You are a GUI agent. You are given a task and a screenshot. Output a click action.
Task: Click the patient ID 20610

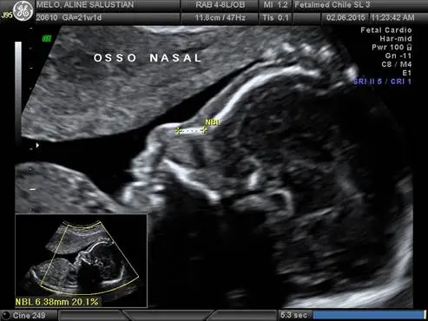47,17
